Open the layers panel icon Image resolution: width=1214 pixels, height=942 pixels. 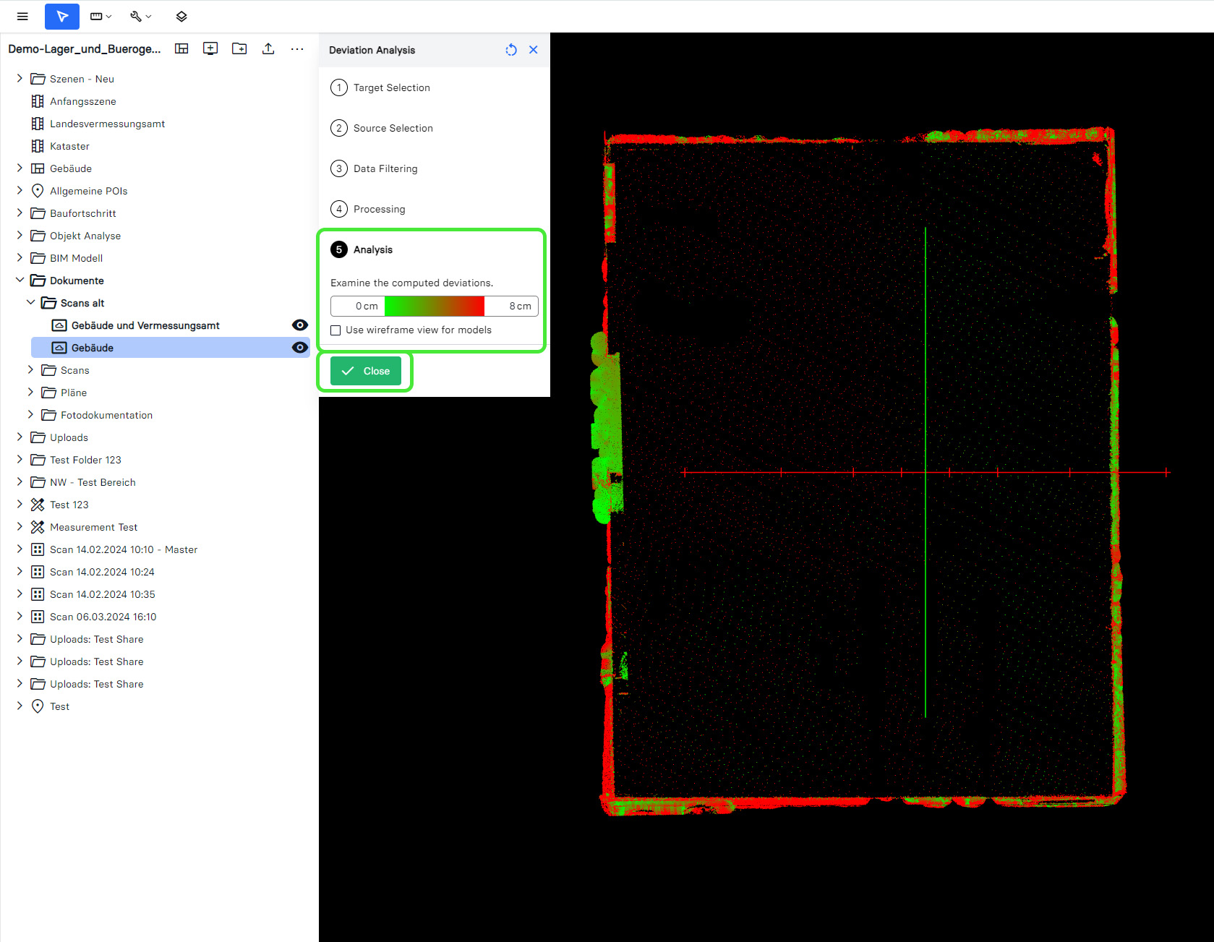pyautogui.click(x=181, y=16)
